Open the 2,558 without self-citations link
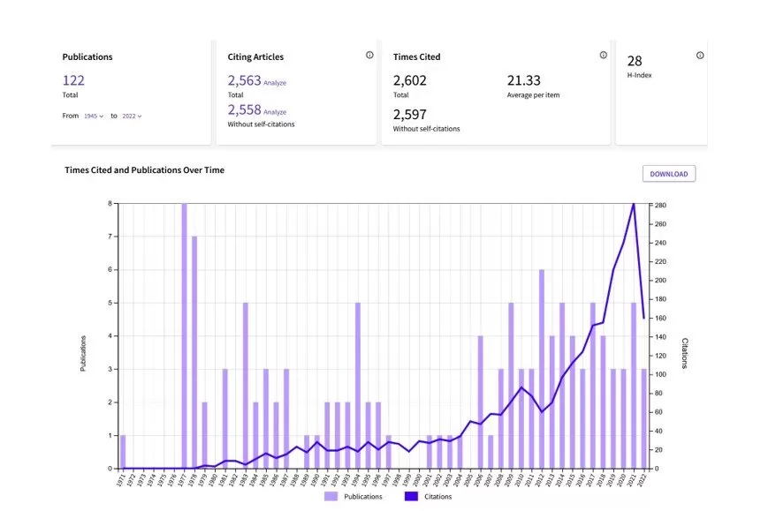The image size is (776, 511). click(244, 109)
